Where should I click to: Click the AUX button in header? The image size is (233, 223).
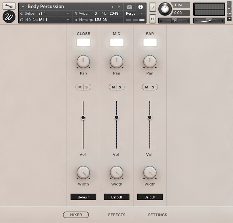pyautogui.click(x=229, y=14)
